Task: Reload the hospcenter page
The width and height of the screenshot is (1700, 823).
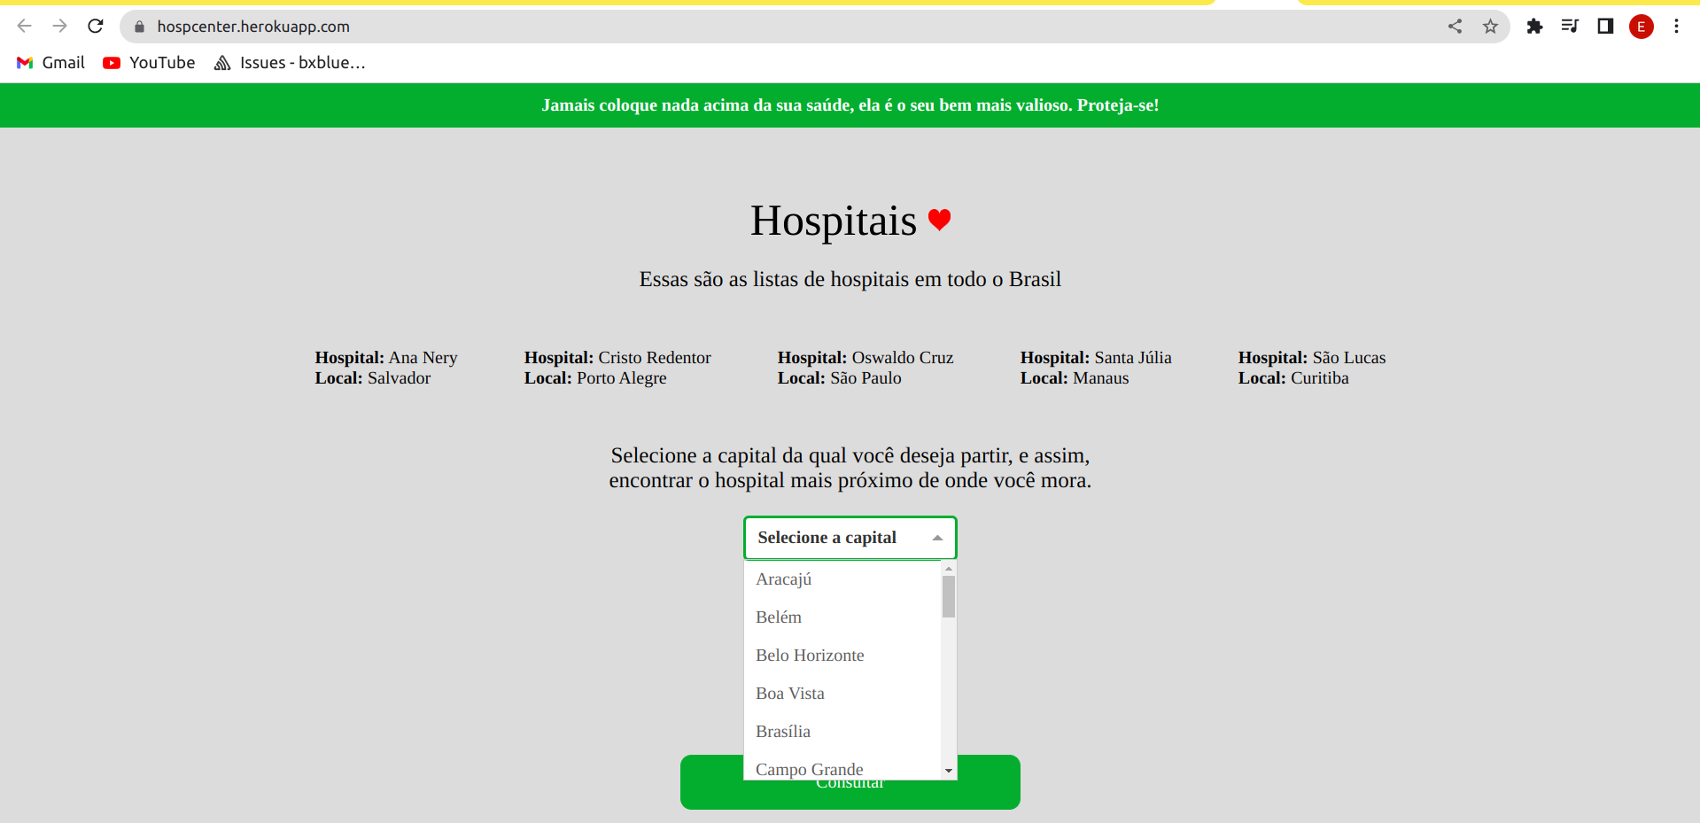Action: pyautogui.click(x=96, y=26)
